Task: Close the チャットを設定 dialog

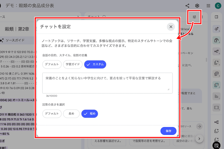Action: (171, 27)
